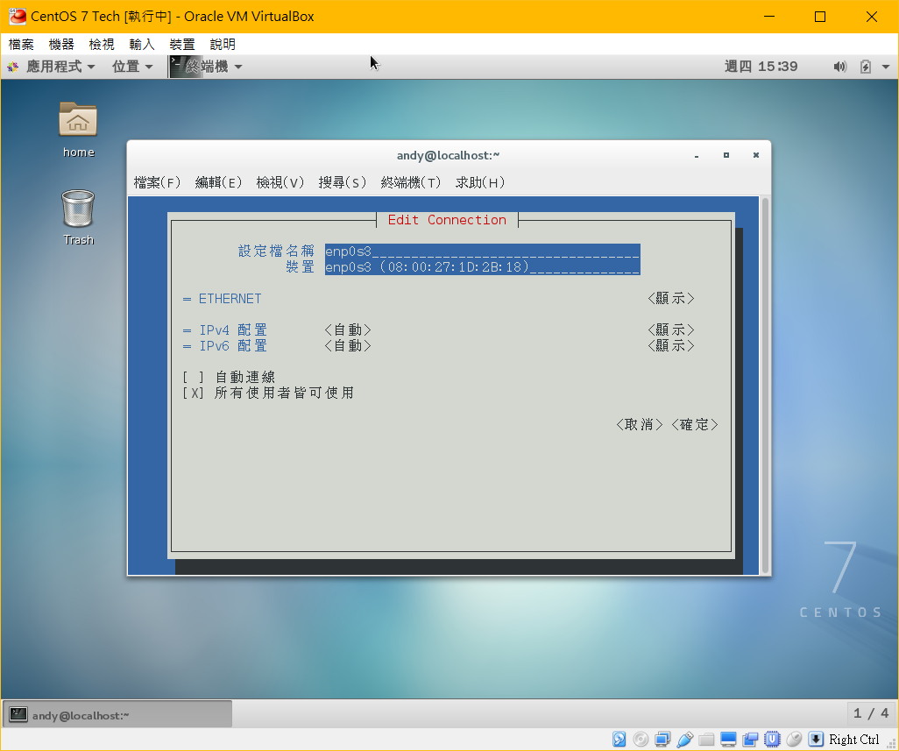Image resolution: width=899 pixels, height=751 pixels.
Task: Click the volume speaker icon in top panel
Action: click(840, 67)
